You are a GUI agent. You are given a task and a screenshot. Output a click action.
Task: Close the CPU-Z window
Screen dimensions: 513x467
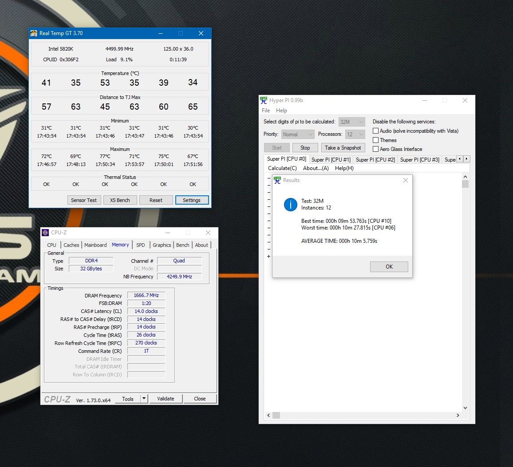(208, 233)
